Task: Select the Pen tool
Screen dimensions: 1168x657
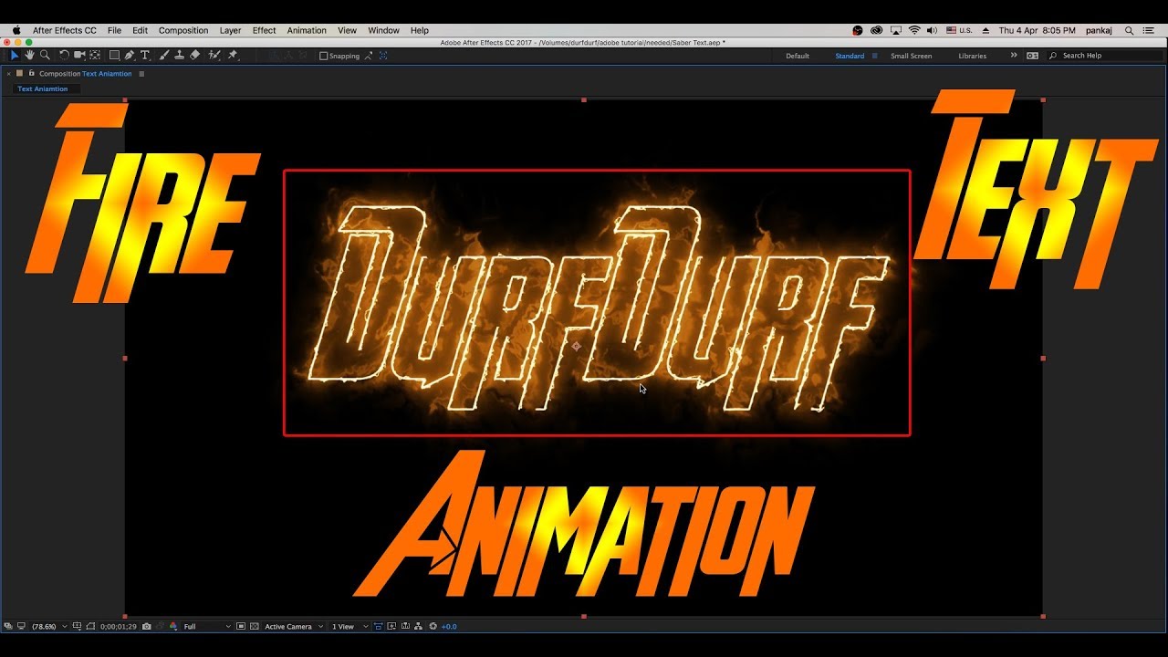Action: (x=130, y=55)
